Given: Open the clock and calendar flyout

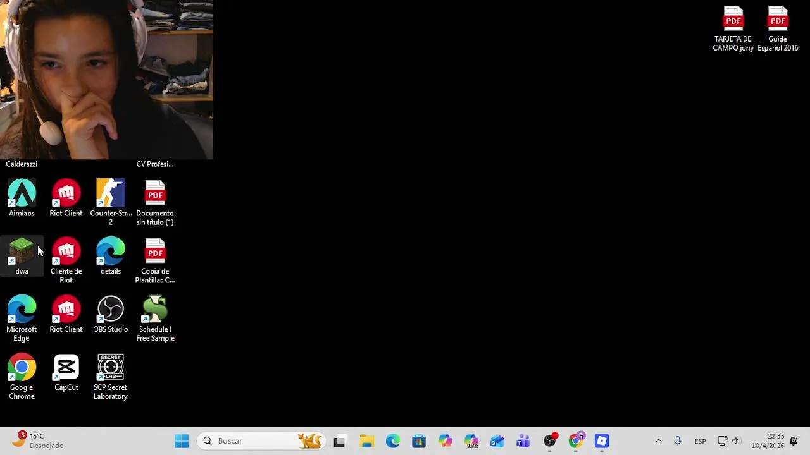Looking at the screenshot, I should pyautogui.click(x=768, y=441).
